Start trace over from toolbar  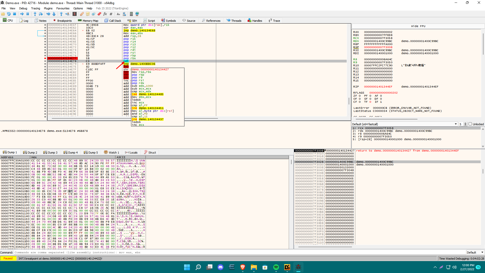(x=54, y=14)
